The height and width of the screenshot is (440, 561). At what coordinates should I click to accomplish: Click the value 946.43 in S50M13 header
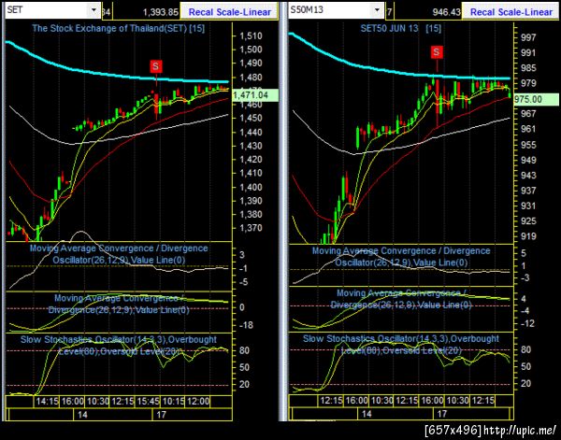click(x=446, y=12)
